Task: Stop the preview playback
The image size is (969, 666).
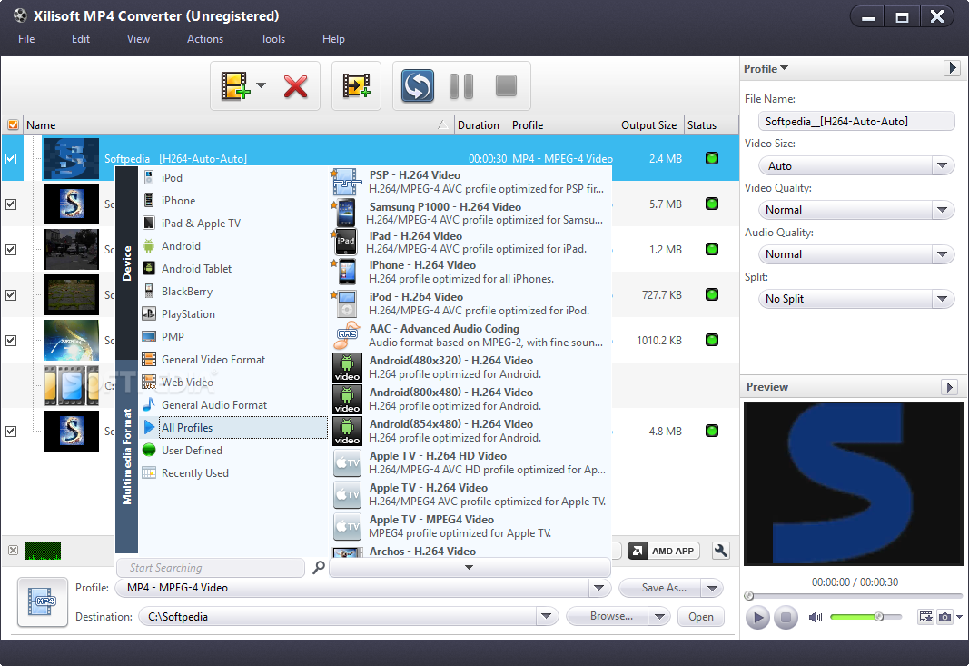Action: pyautogui.click(x=786, y=617)
